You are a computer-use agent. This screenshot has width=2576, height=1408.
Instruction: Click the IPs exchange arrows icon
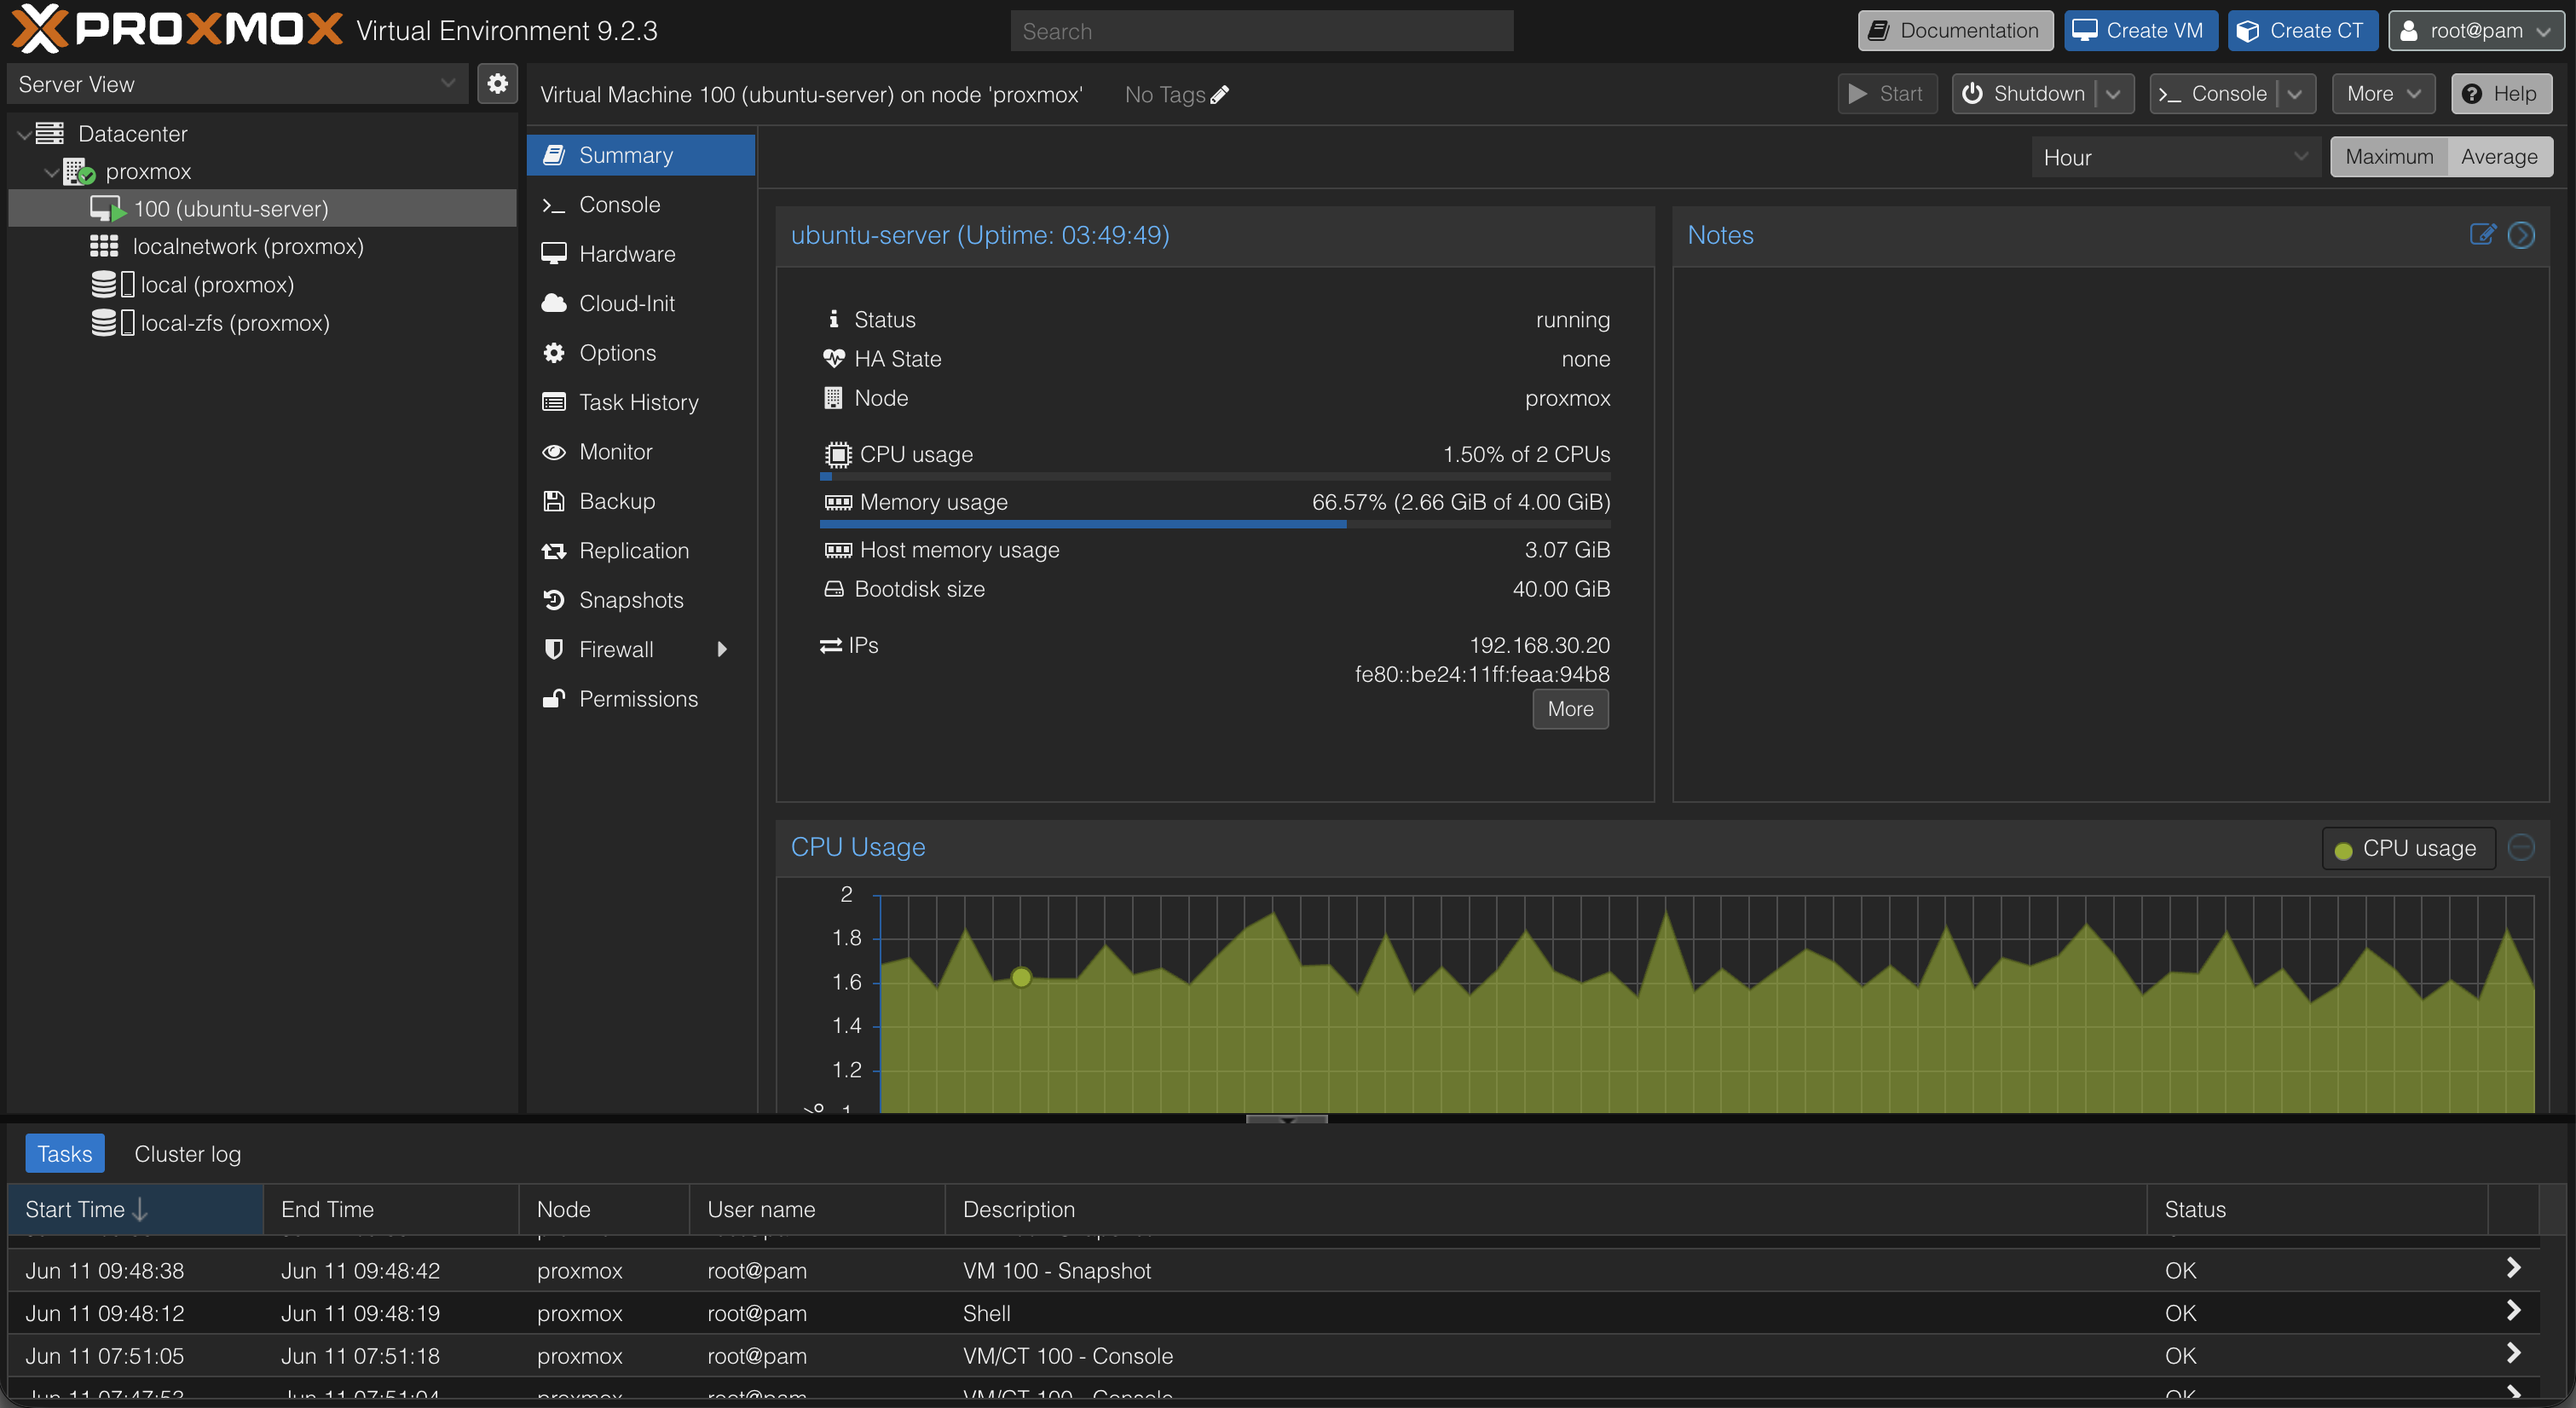point(831,646)
